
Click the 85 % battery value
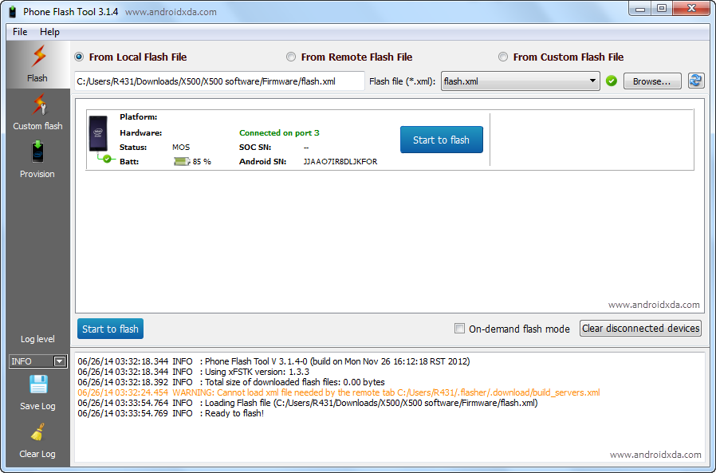point(202,161)
